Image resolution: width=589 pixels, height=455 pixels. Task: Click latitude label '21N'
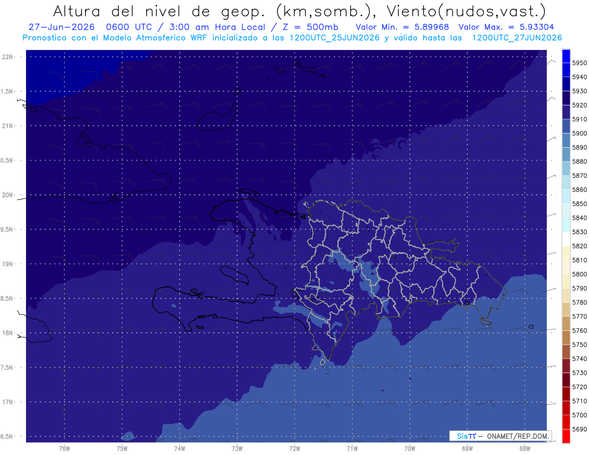pos(8,126)
